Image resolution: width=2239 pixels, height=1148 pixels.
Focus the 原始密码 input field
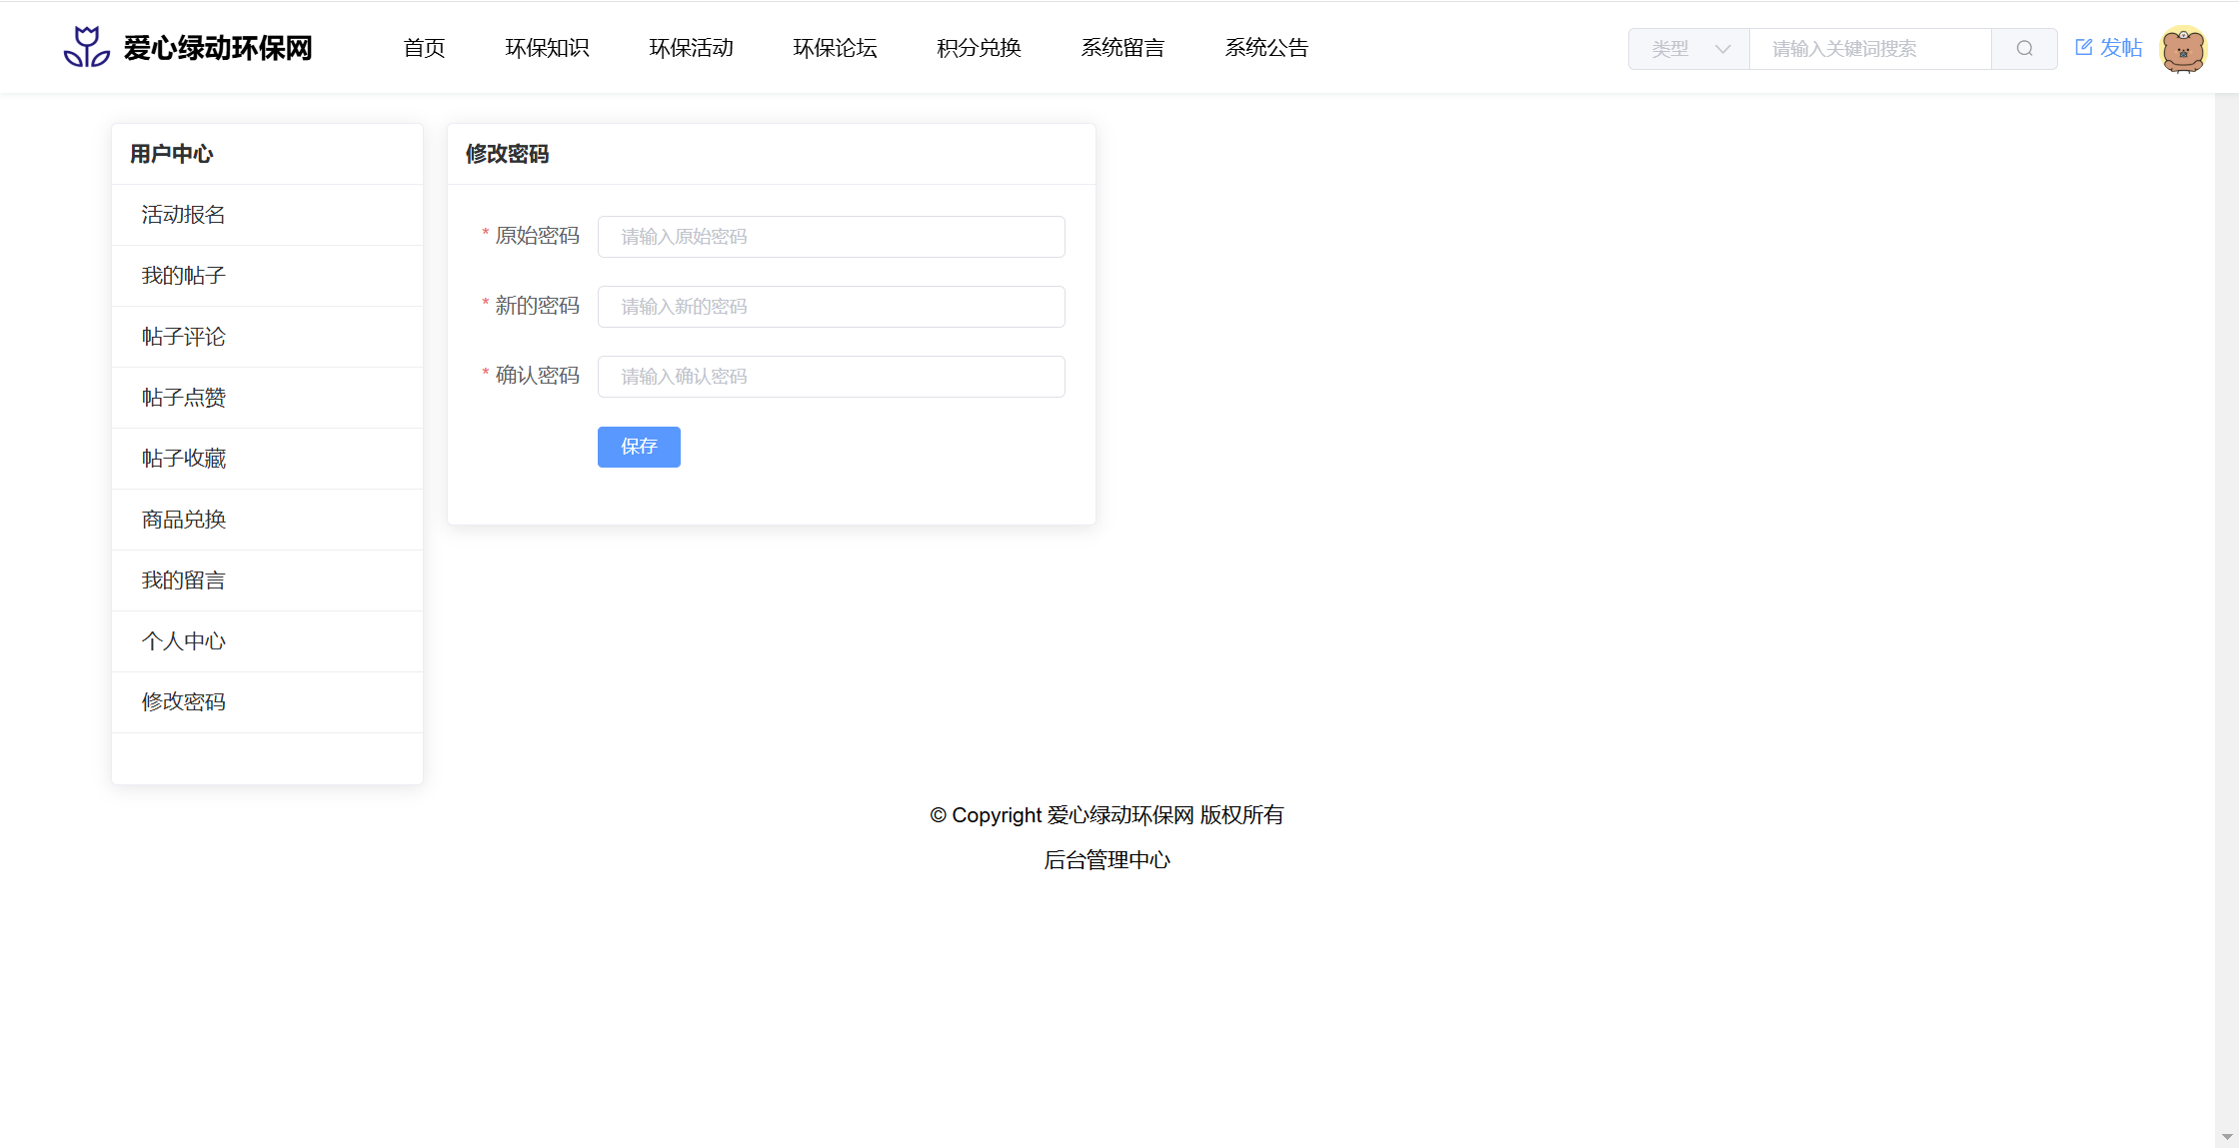831,237
